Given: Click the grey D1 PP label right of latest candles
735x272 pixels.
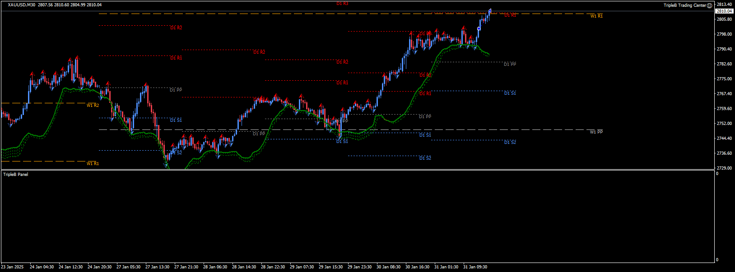Looking at the screenshot, I should click(x=510, y=65).
